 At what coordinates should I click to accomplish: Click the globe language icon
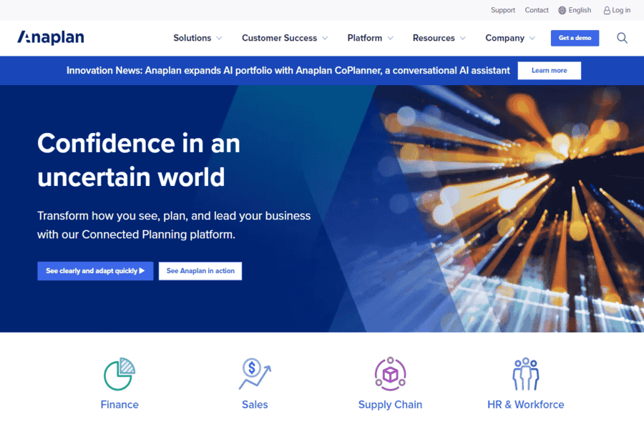tap(562, 10)
